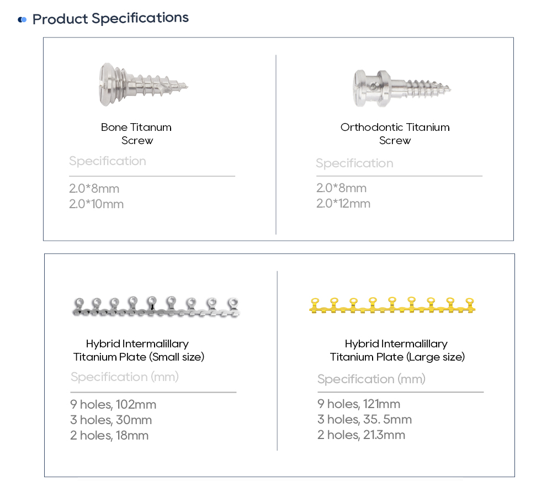This screenshot has height=481, width=552.
Task: Select the 2.0*8mm bone screw spec
Action: tap(94, 189)
